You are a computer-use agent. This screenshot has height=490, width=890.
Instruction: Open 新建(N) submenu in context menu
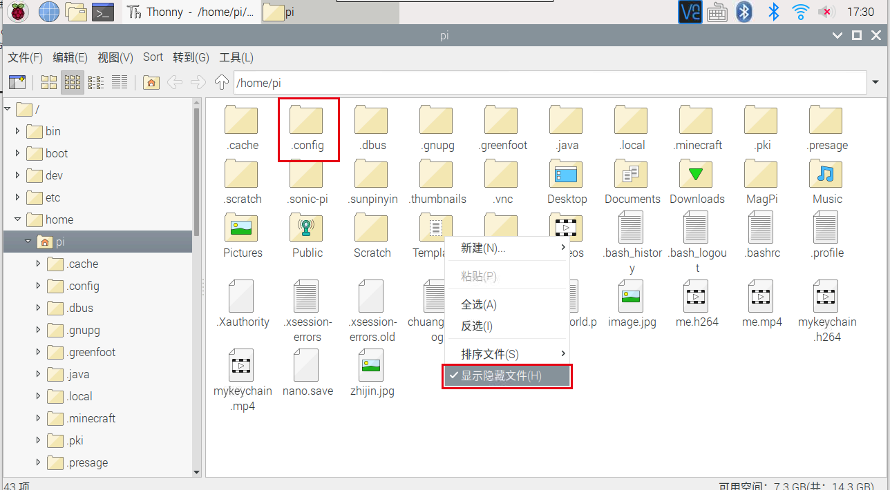(507, 248)
